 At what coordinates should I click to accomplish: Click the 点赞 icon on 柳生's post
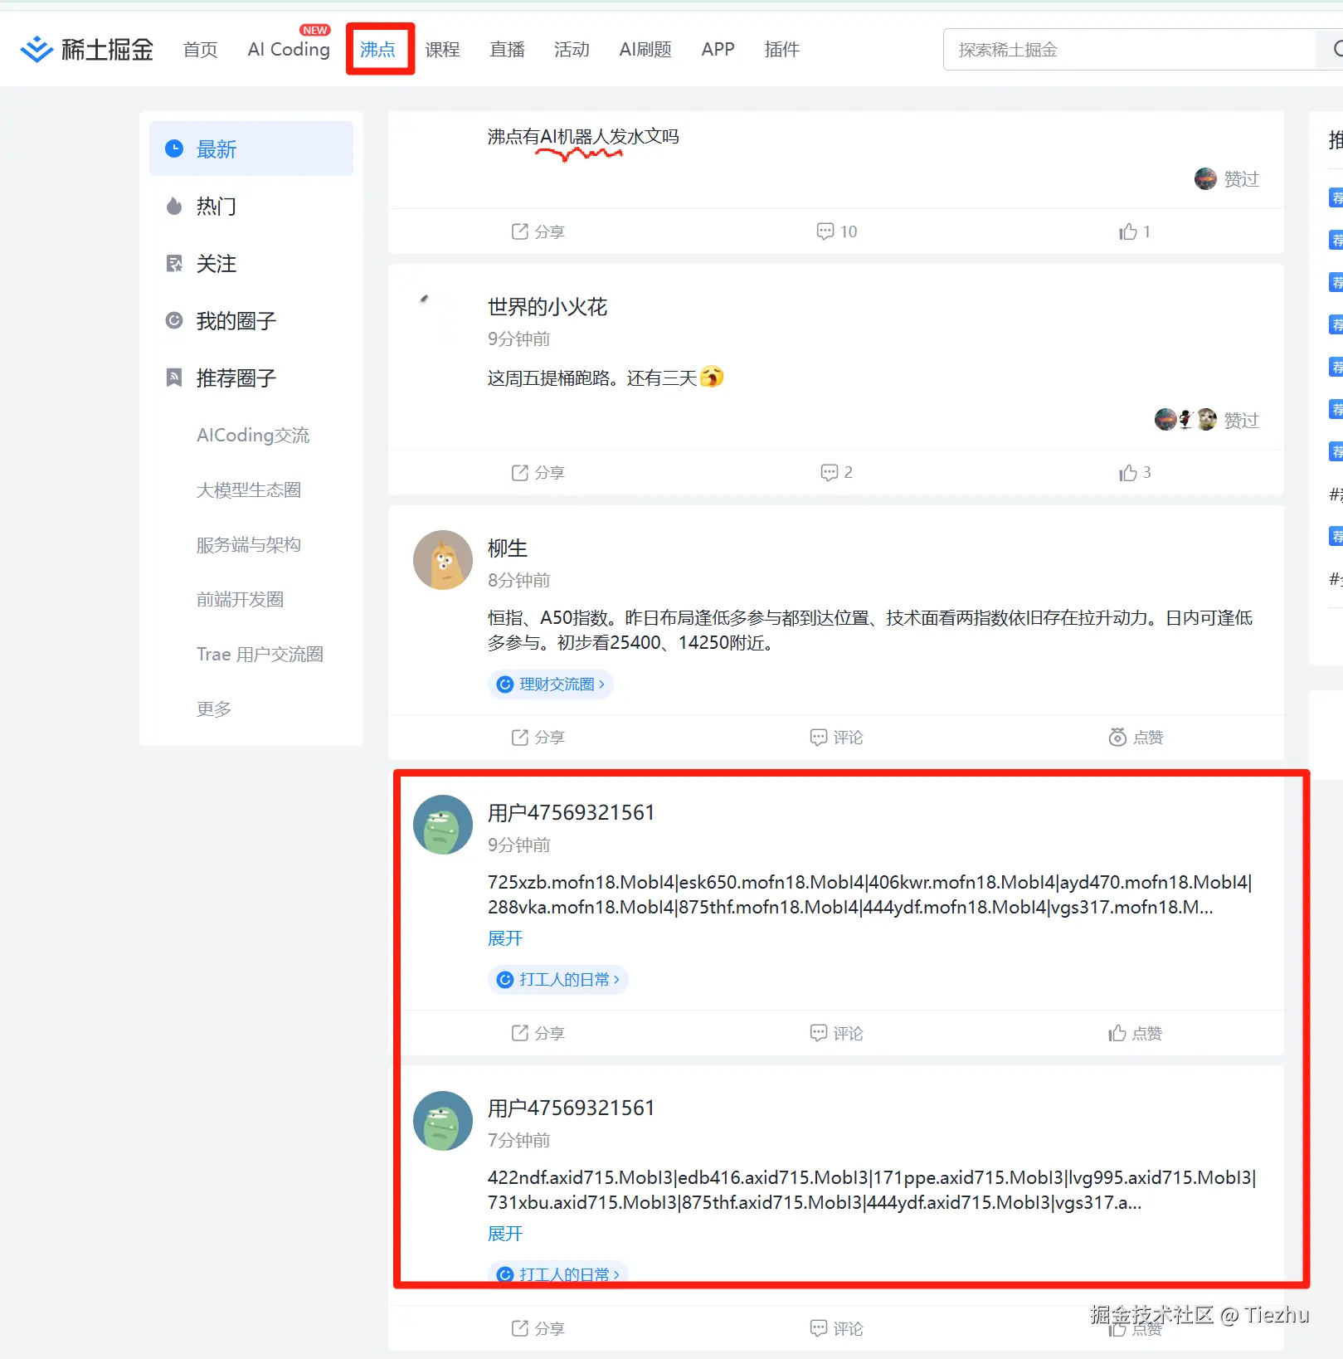point(1118,737)
